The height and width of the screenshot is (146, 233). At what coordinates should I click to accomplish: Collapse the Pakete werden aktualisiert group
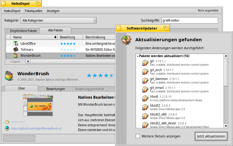tap(138, 56)
